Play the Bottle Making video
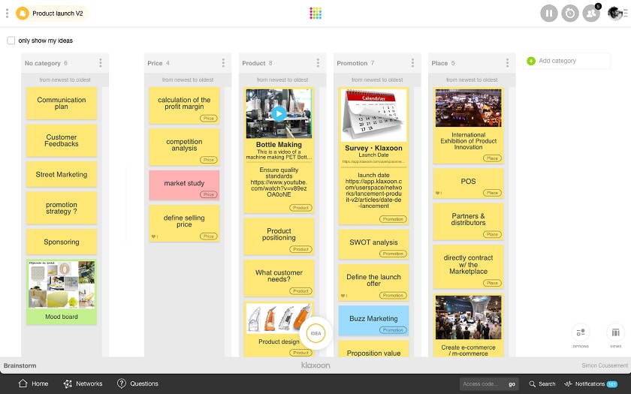Screen dimensions: 631x394 (279, 113)
